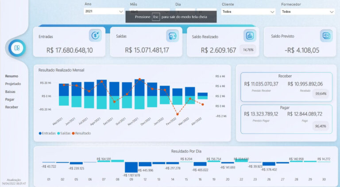Click the Entradas card money icon
The height and width of the screenshot is (187, 340).
(95, 35)
